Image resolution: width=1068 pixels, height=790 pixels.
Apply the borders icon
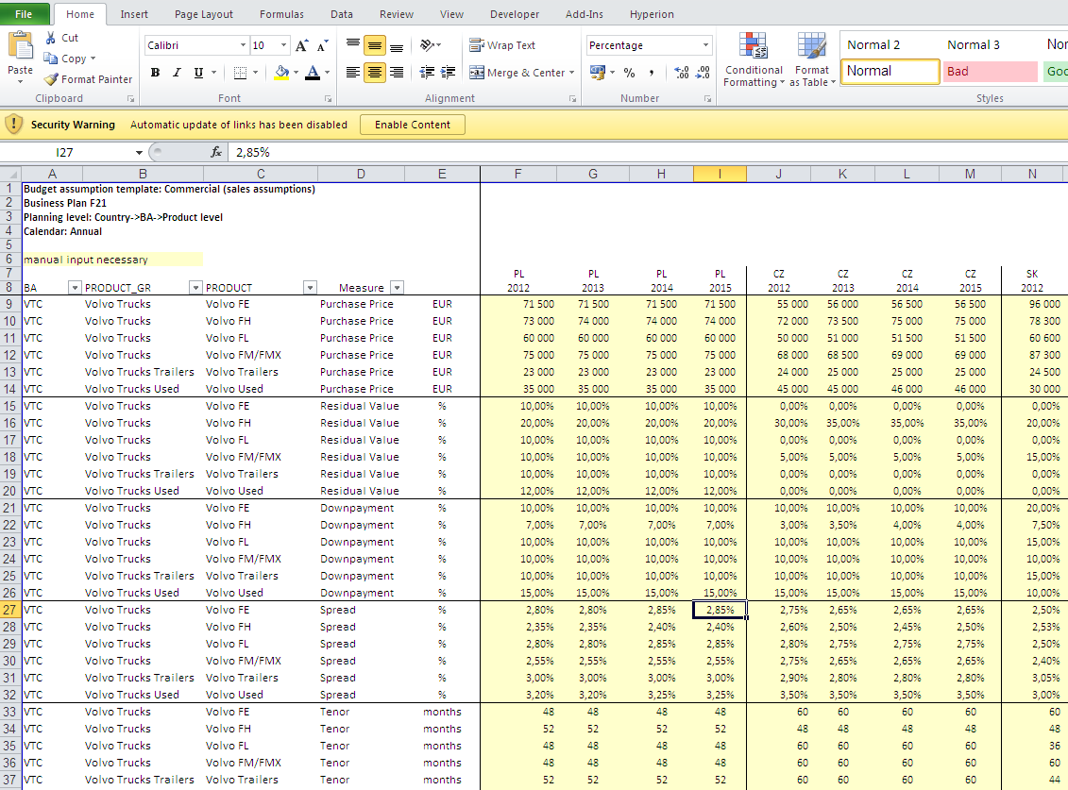(x=240, y=72)
